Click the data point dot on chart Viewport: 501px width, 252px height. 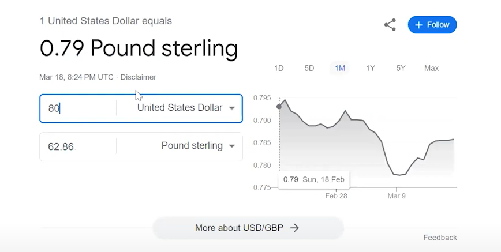point(279,106)
